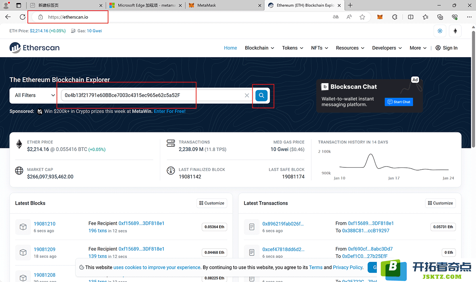Expand the Blockchain menu

click(259, 48)
